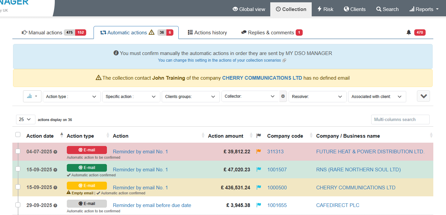Open RNS (RARE NORTHERN SOUL LTD) company link
Image resolution: width=446 pixels, height=215 pixels.
coord(358,170)
